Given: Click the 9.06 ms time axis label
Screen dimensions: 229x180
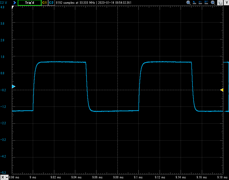Looking at the screenshot, I should click(97, 177).
